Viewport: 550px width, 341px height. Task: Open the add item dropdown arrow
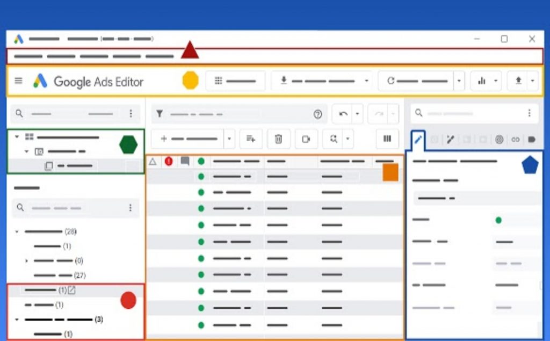coord(230,139)
